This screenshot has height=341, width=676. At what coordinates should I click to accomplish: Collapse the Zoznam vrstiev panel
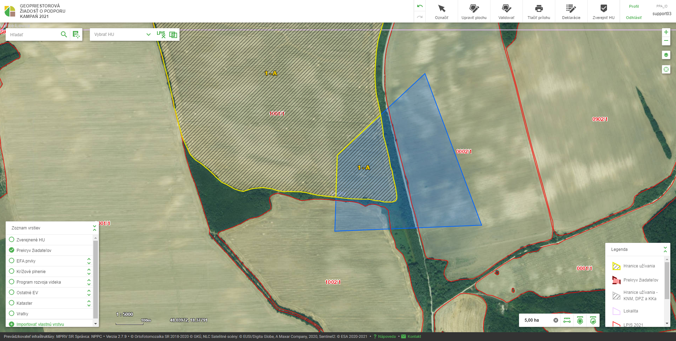(x=94, y=228)
